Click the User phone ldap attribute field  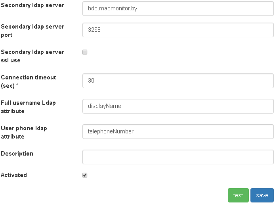click(x=178, y=131)
